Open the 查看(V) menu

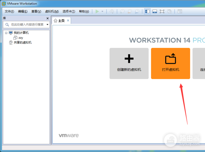click(36, 11)
